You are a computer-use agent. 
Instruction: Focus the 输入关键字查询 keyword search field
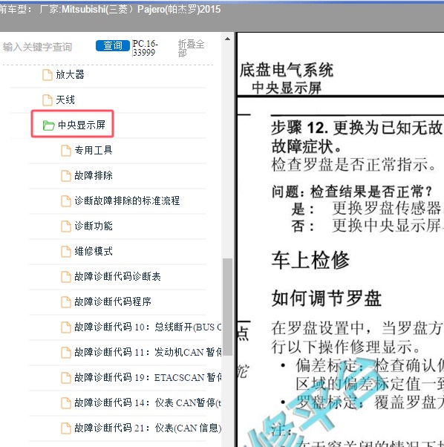coord(37,47)
